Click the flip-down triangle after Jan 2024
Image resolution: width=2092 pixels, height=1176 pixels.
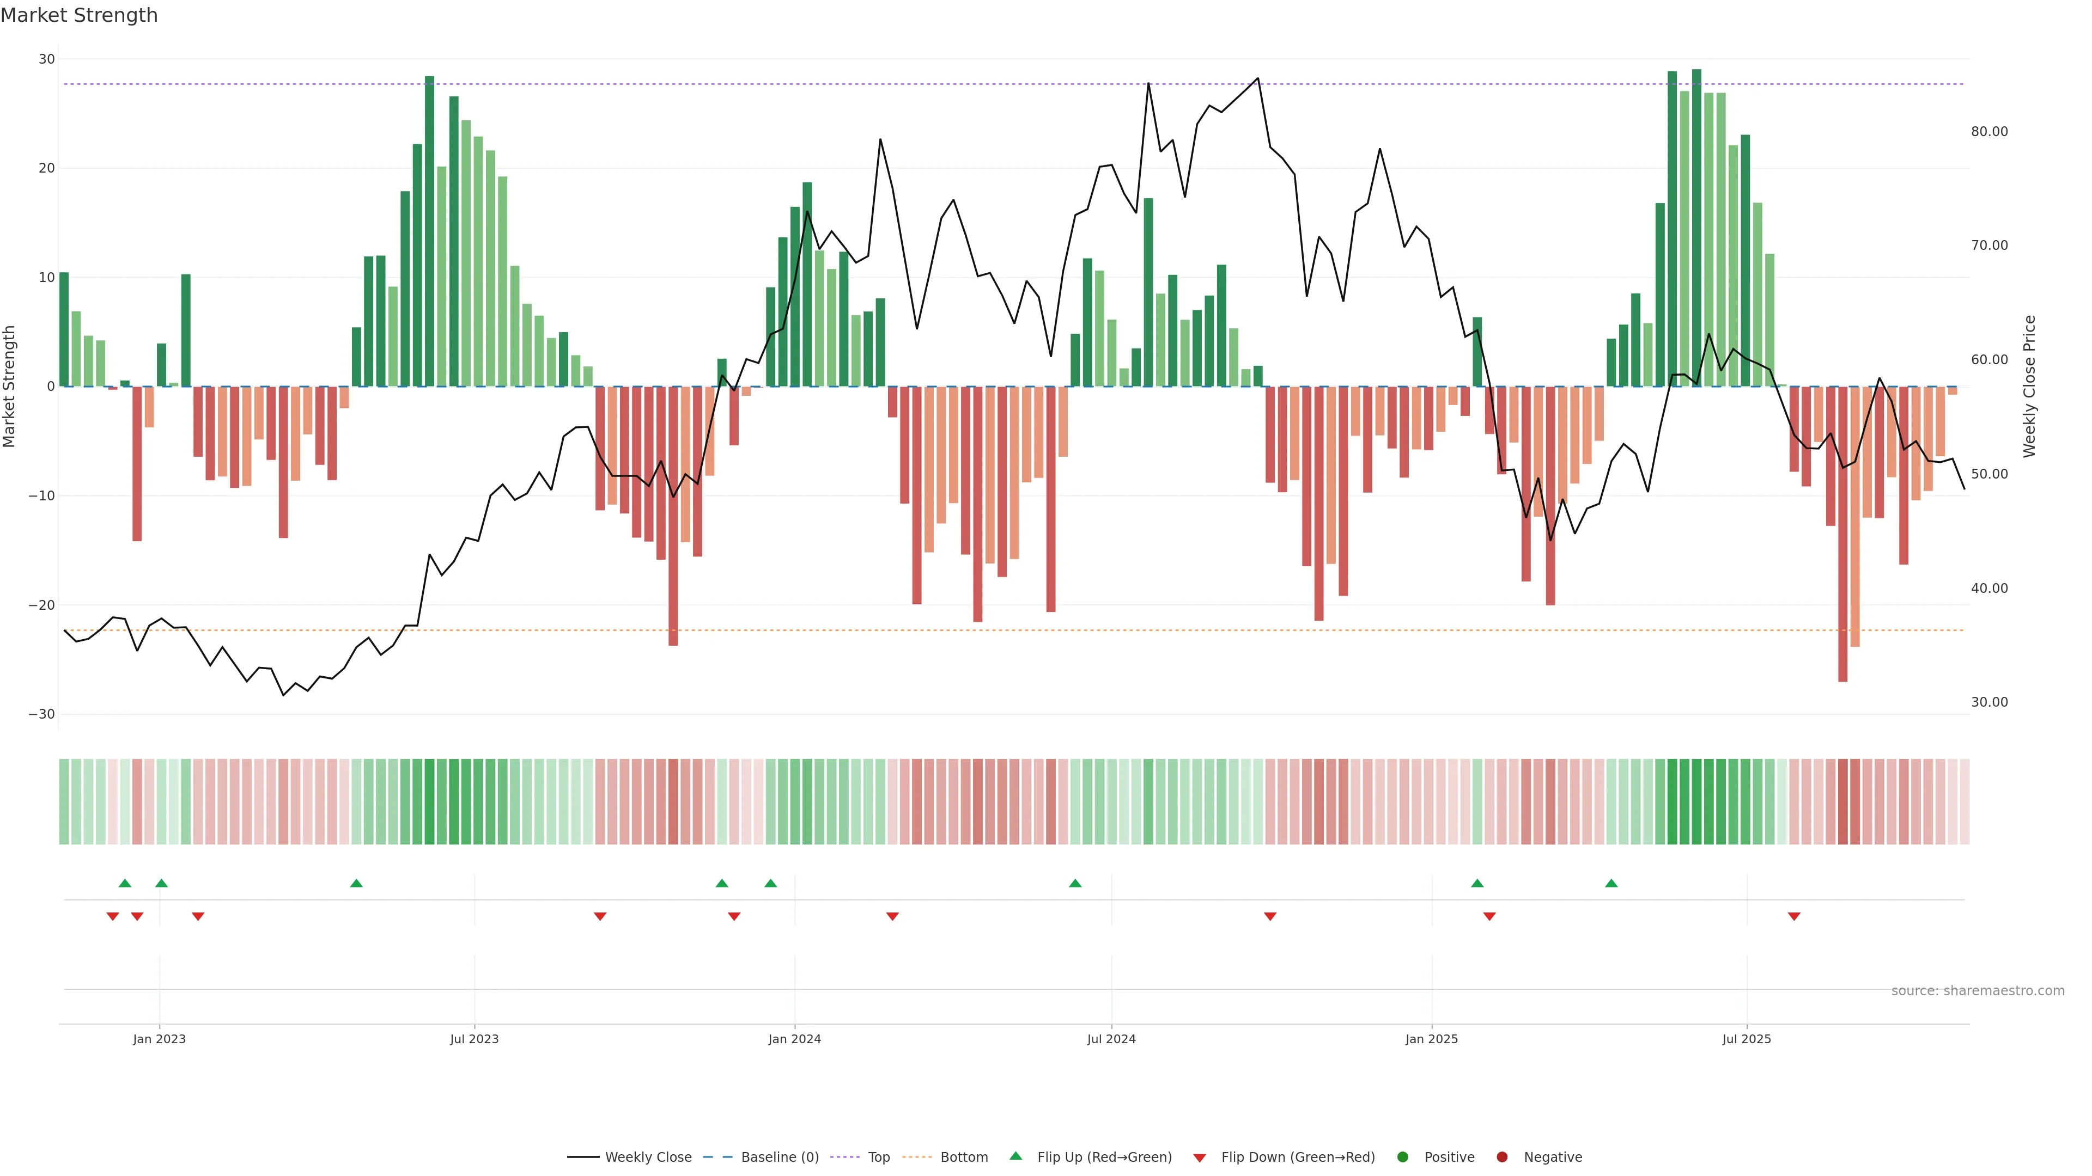[x=892, y=916]
